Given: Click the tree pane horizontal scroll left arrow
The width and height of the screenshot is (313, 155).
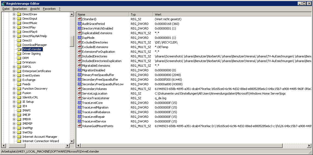Looking at the screenshot, I should (3, 145).
